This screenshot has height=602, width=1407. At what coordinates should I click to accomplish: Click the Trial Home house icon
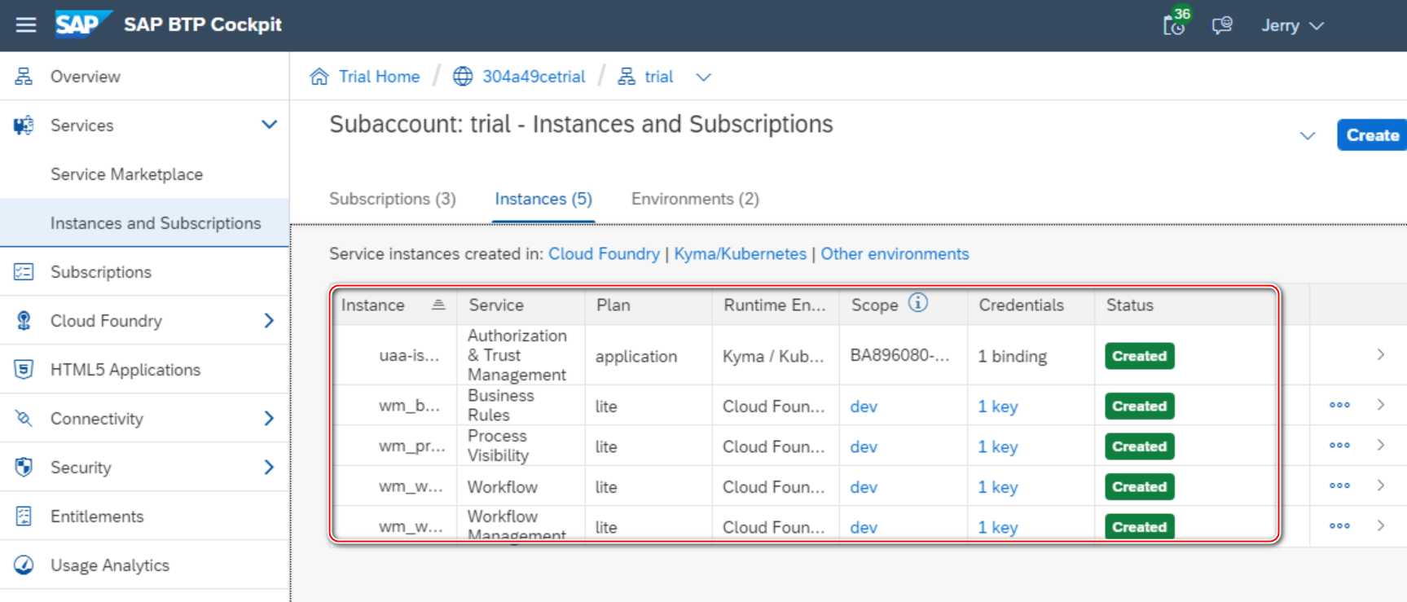pos(319,77)
